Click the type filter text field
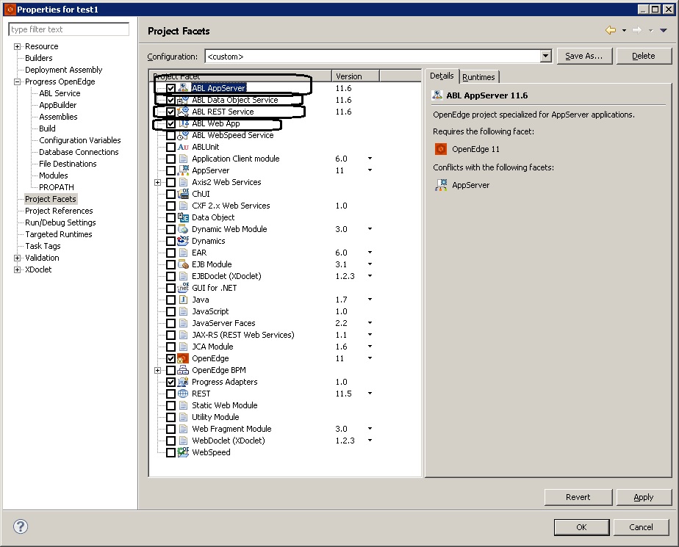This screenshot has height=547, width=679. coord(69,29)
